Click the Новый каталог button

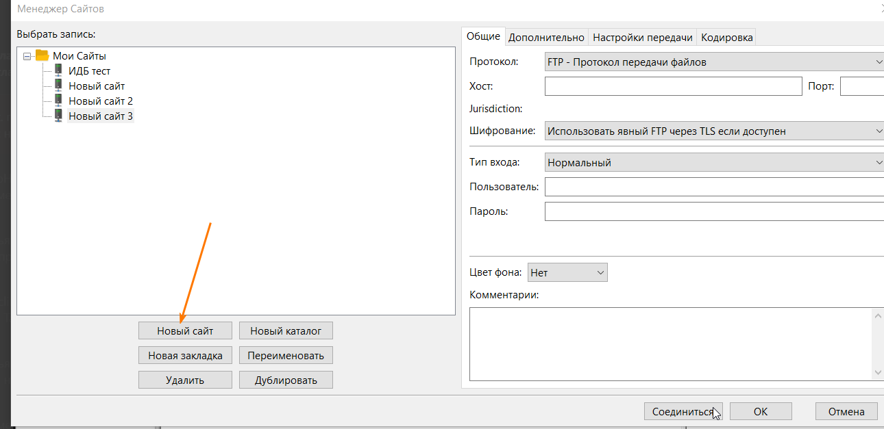click(286, 331)
